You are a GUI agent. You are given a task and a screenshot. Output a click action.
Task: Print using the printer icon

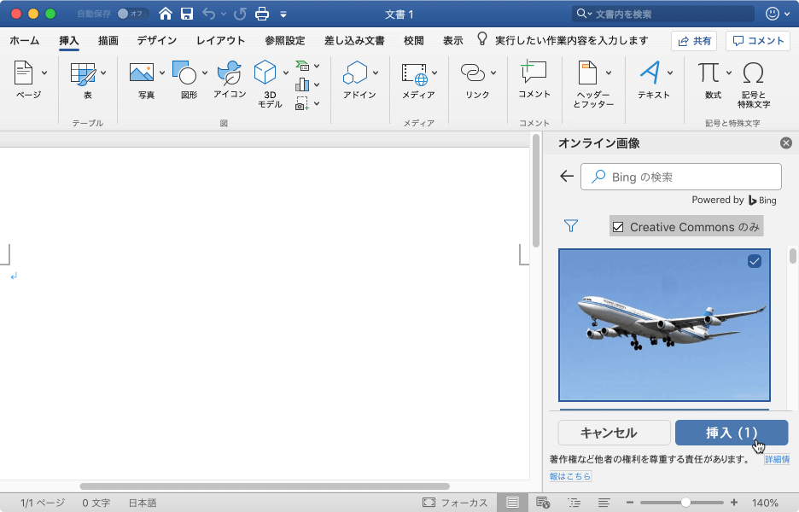[262, 14]
